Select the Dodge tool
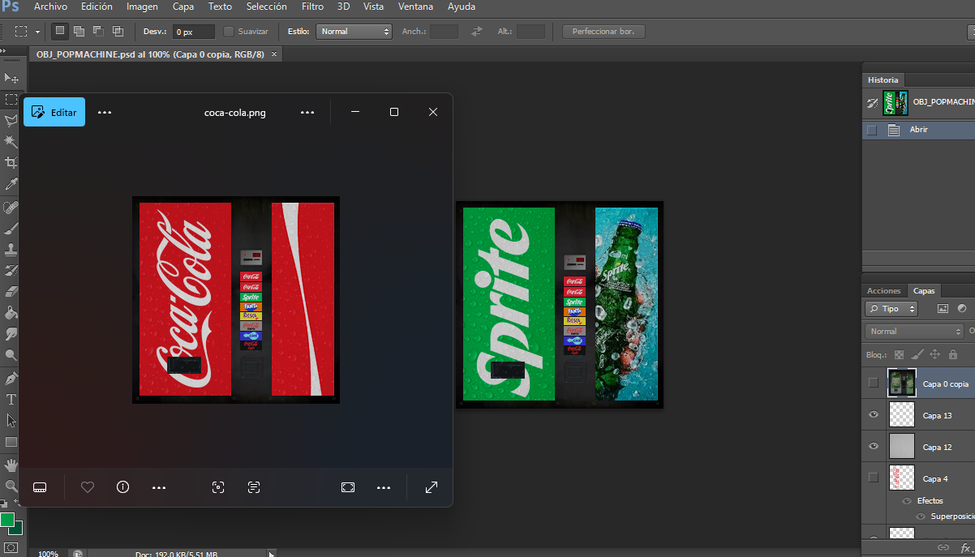Image resolution: width=975 pixels, height=557 pixels. [x=11, y=355]
